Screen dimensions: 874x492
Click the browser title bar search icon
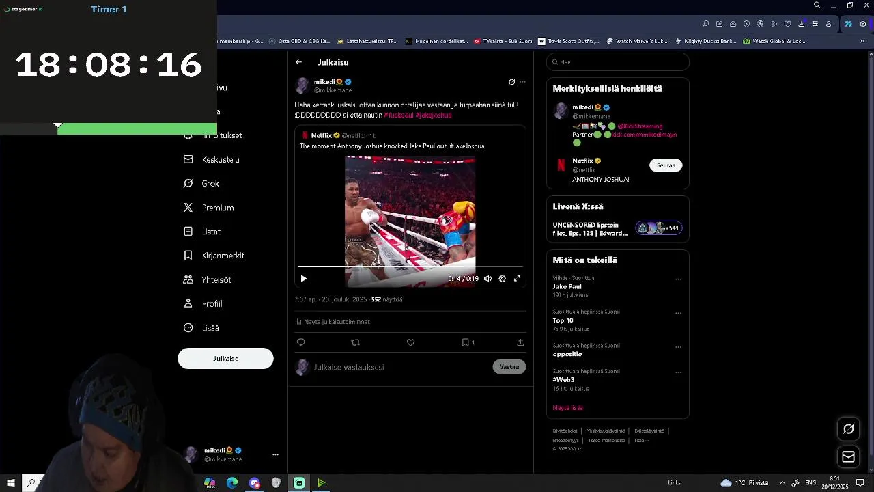click(x=817, y=5)
